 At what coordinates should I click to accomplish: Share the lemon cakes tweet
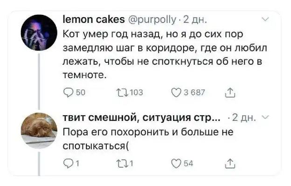230,93
